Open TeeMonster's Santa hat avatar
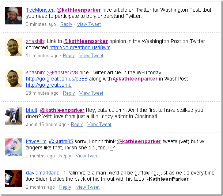223x196 pixels. pyautogui.click(x=14, y=16)
